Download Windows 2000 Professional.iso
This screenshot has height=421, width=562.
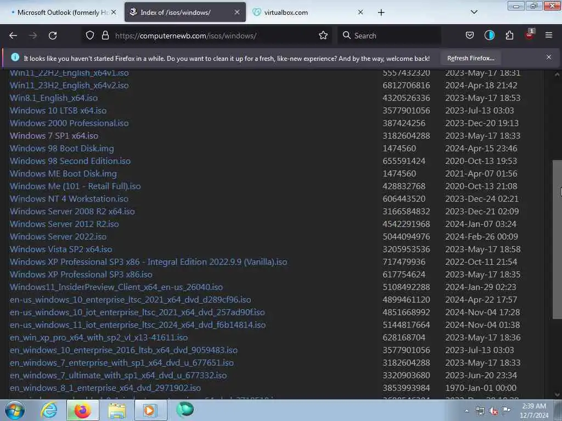point(69,123)
